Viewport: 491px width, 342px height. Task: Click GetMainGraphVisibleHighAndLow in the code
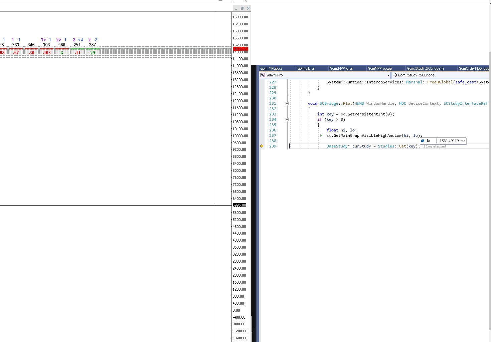coord(367,135)
